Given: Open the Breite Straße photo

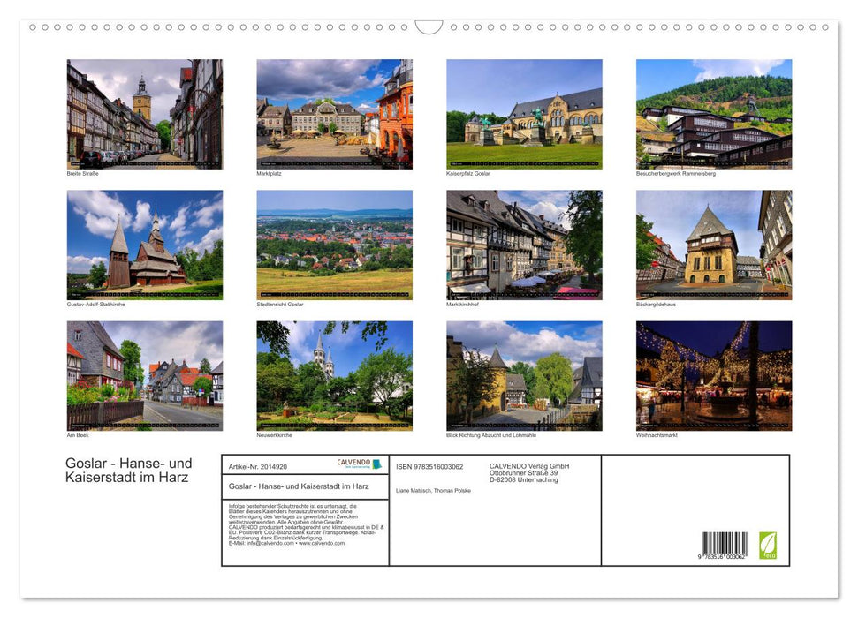Looking at the screenshot, I should tap(145, 113).
